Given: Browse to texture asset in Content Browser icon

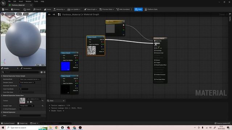Looking at the screenshot, I should pos(31,102).
